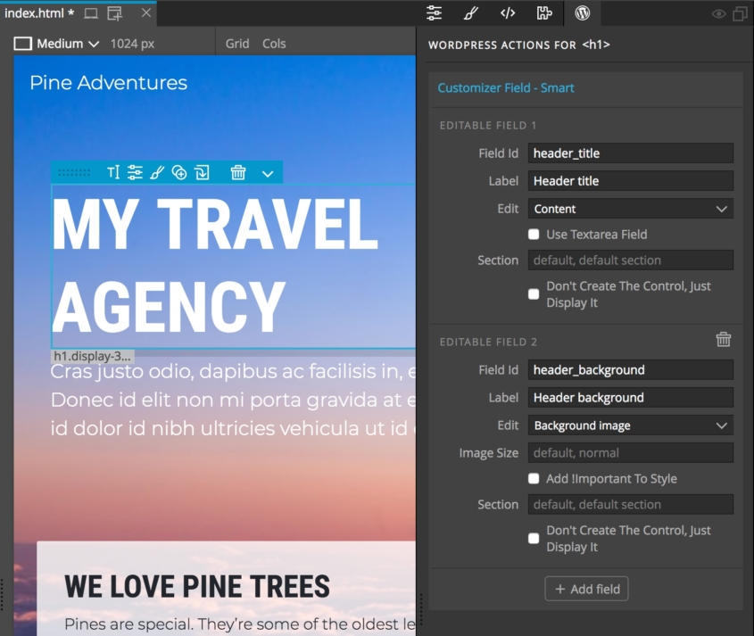Image resolution: width=754 pixels, height=636 pixels.
Task: Delete the heading using the trash icon
Action: 237,172
